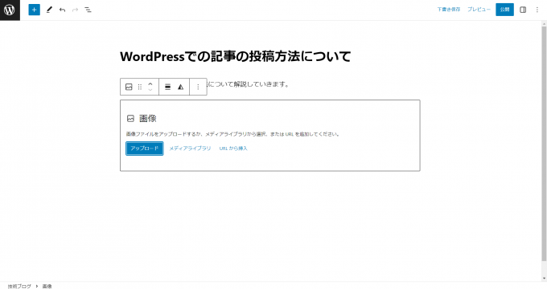
Task: Open the block toolbar options menu
Action: [x=198, y=87]
